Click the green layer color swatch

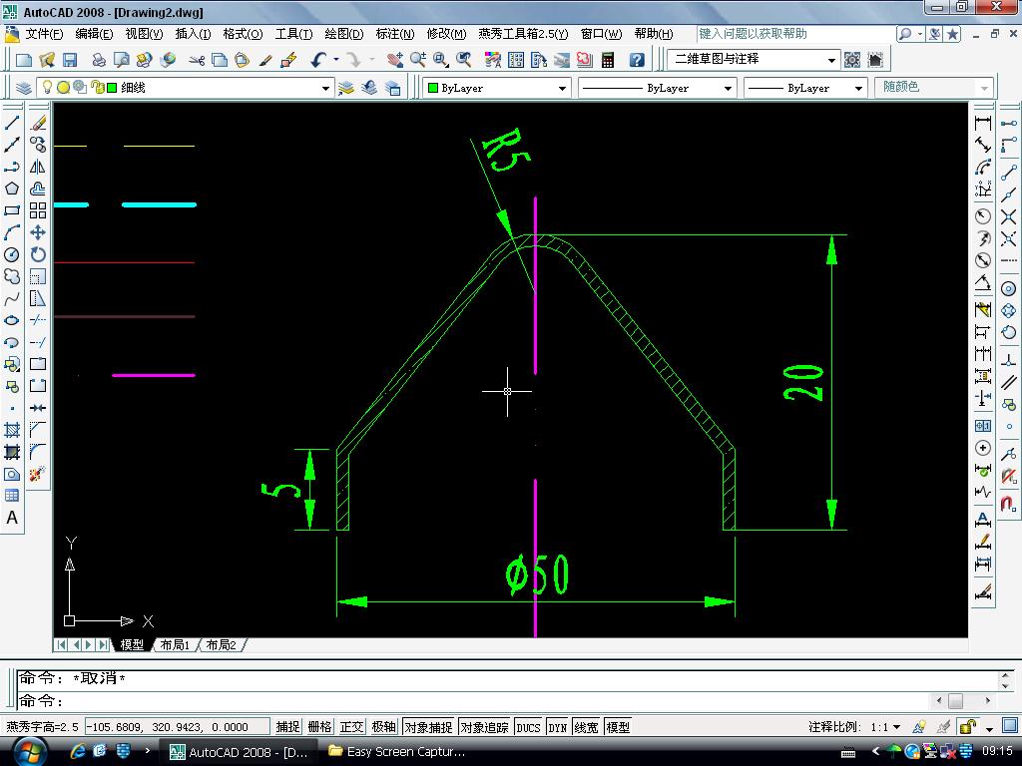112,88
